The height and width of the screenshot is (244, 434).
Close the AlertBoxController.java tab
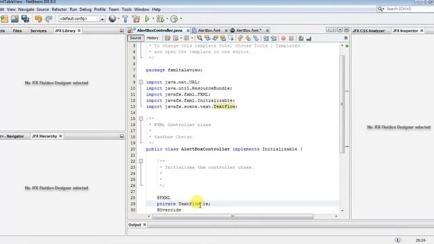(188, 30)
